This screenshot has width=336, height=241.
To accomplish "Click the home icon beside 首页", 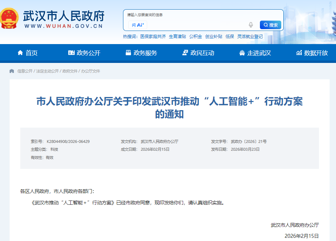I will tap(20, 53).
